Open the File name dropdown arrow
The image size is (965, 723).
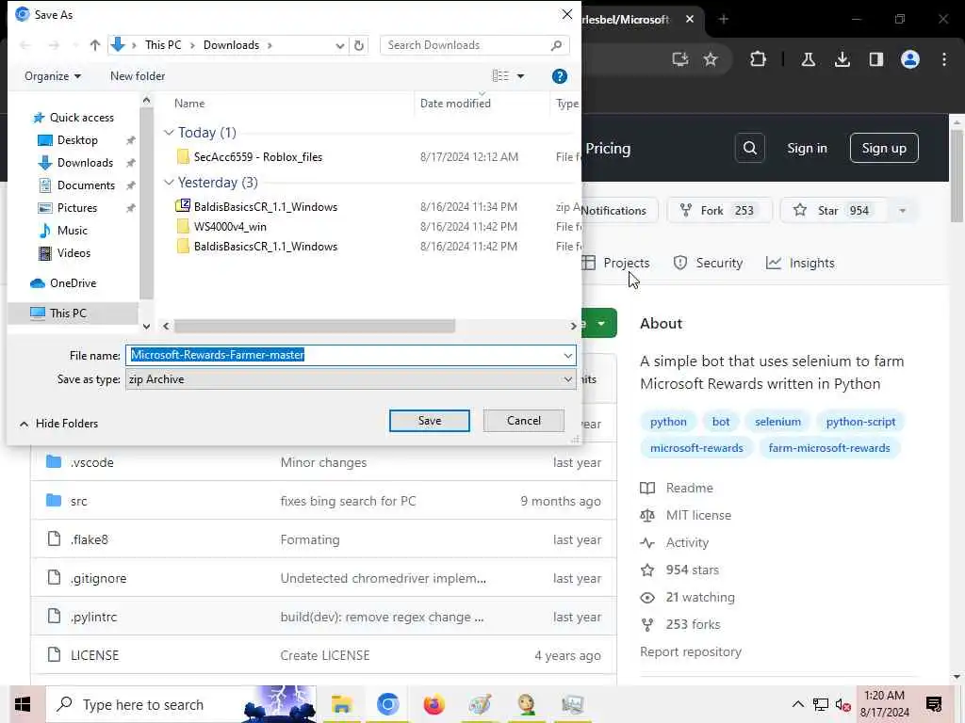(x=567, y=355)
